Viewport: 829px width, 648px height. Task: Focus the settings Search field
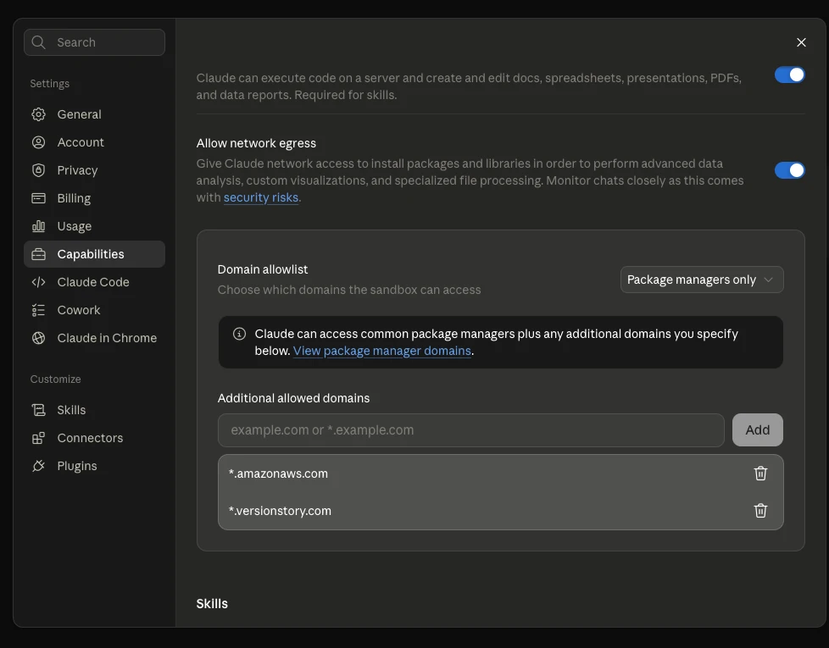point(94,42)
